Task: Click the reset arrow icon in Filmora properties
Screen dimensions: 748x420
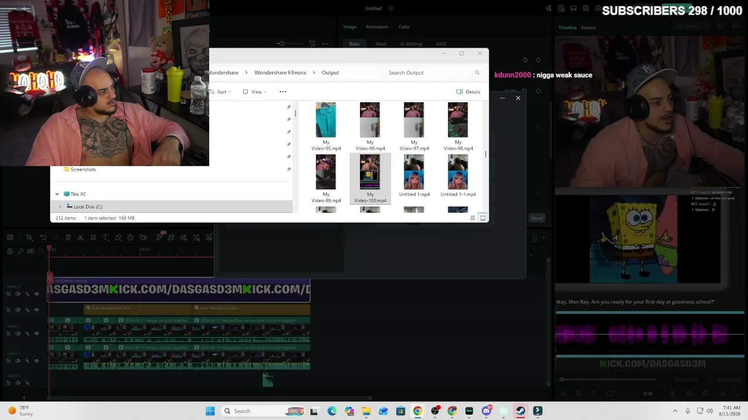Action: (x=525, y=60)
